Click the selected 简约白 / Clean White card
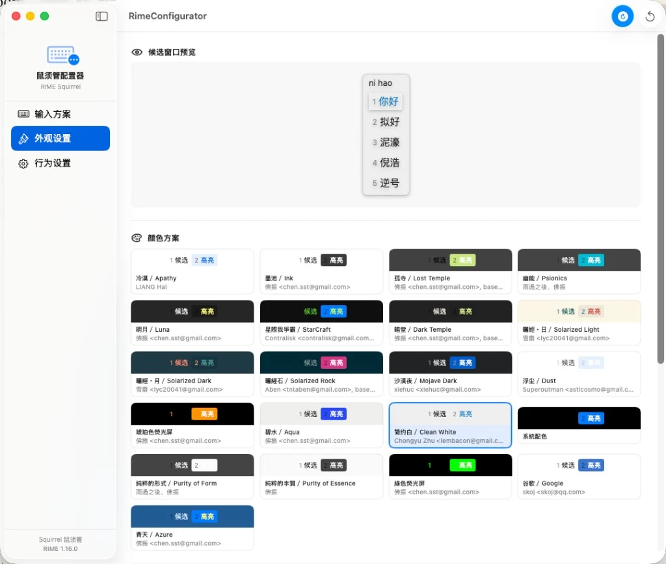Viewport: 666px width, 564px height. click(450, 425)
